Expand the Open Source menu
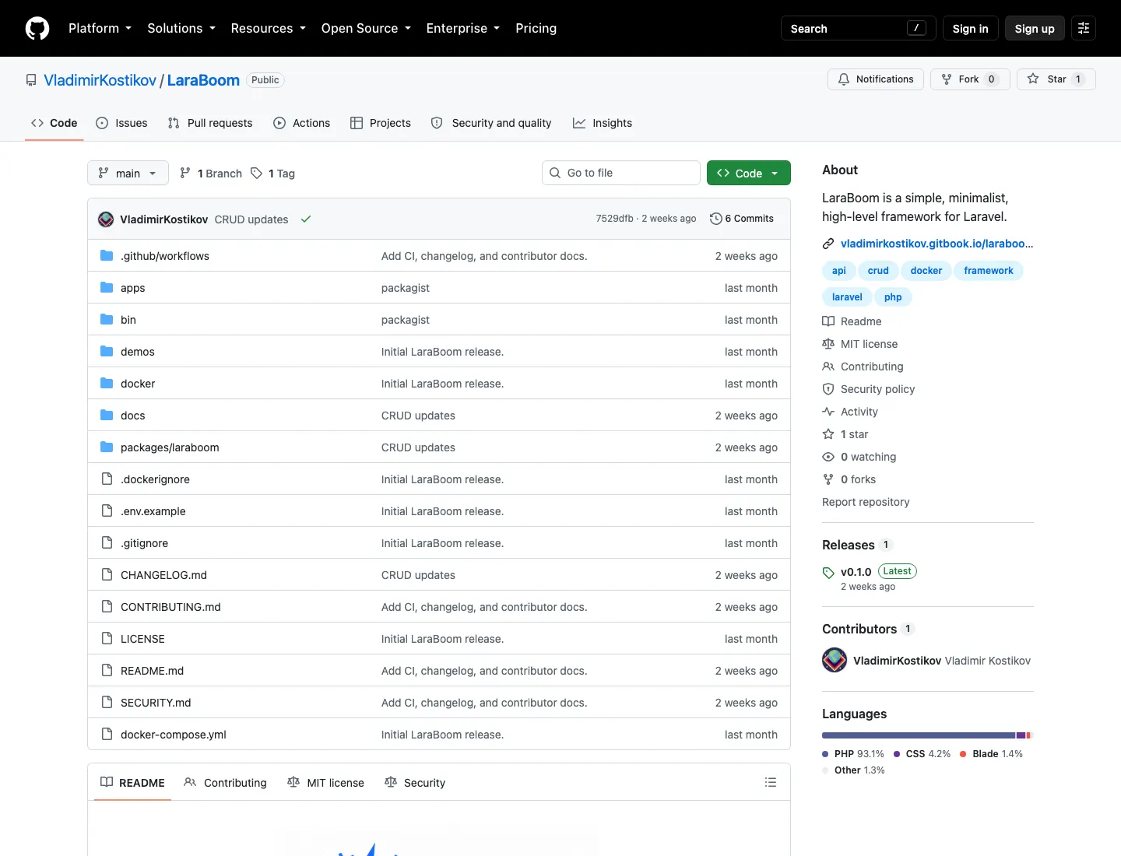 (x=366, y=28)
